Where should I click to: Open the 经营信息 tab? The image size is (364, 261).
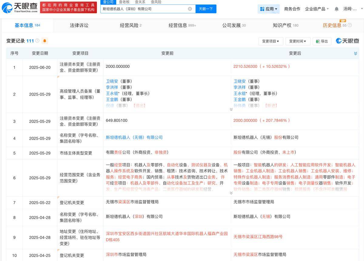(x=182, y=25)
